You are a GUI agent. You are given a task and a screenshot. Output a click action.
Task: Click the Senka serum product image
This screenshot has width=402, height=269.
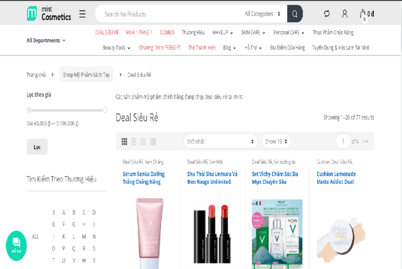pos(150,233)
